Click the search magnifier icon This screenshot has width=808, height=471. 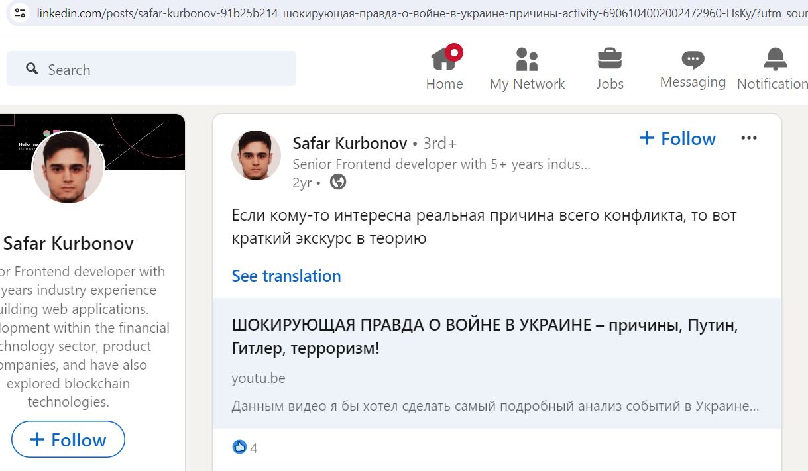pyautogui.click(x=32, y=68)
